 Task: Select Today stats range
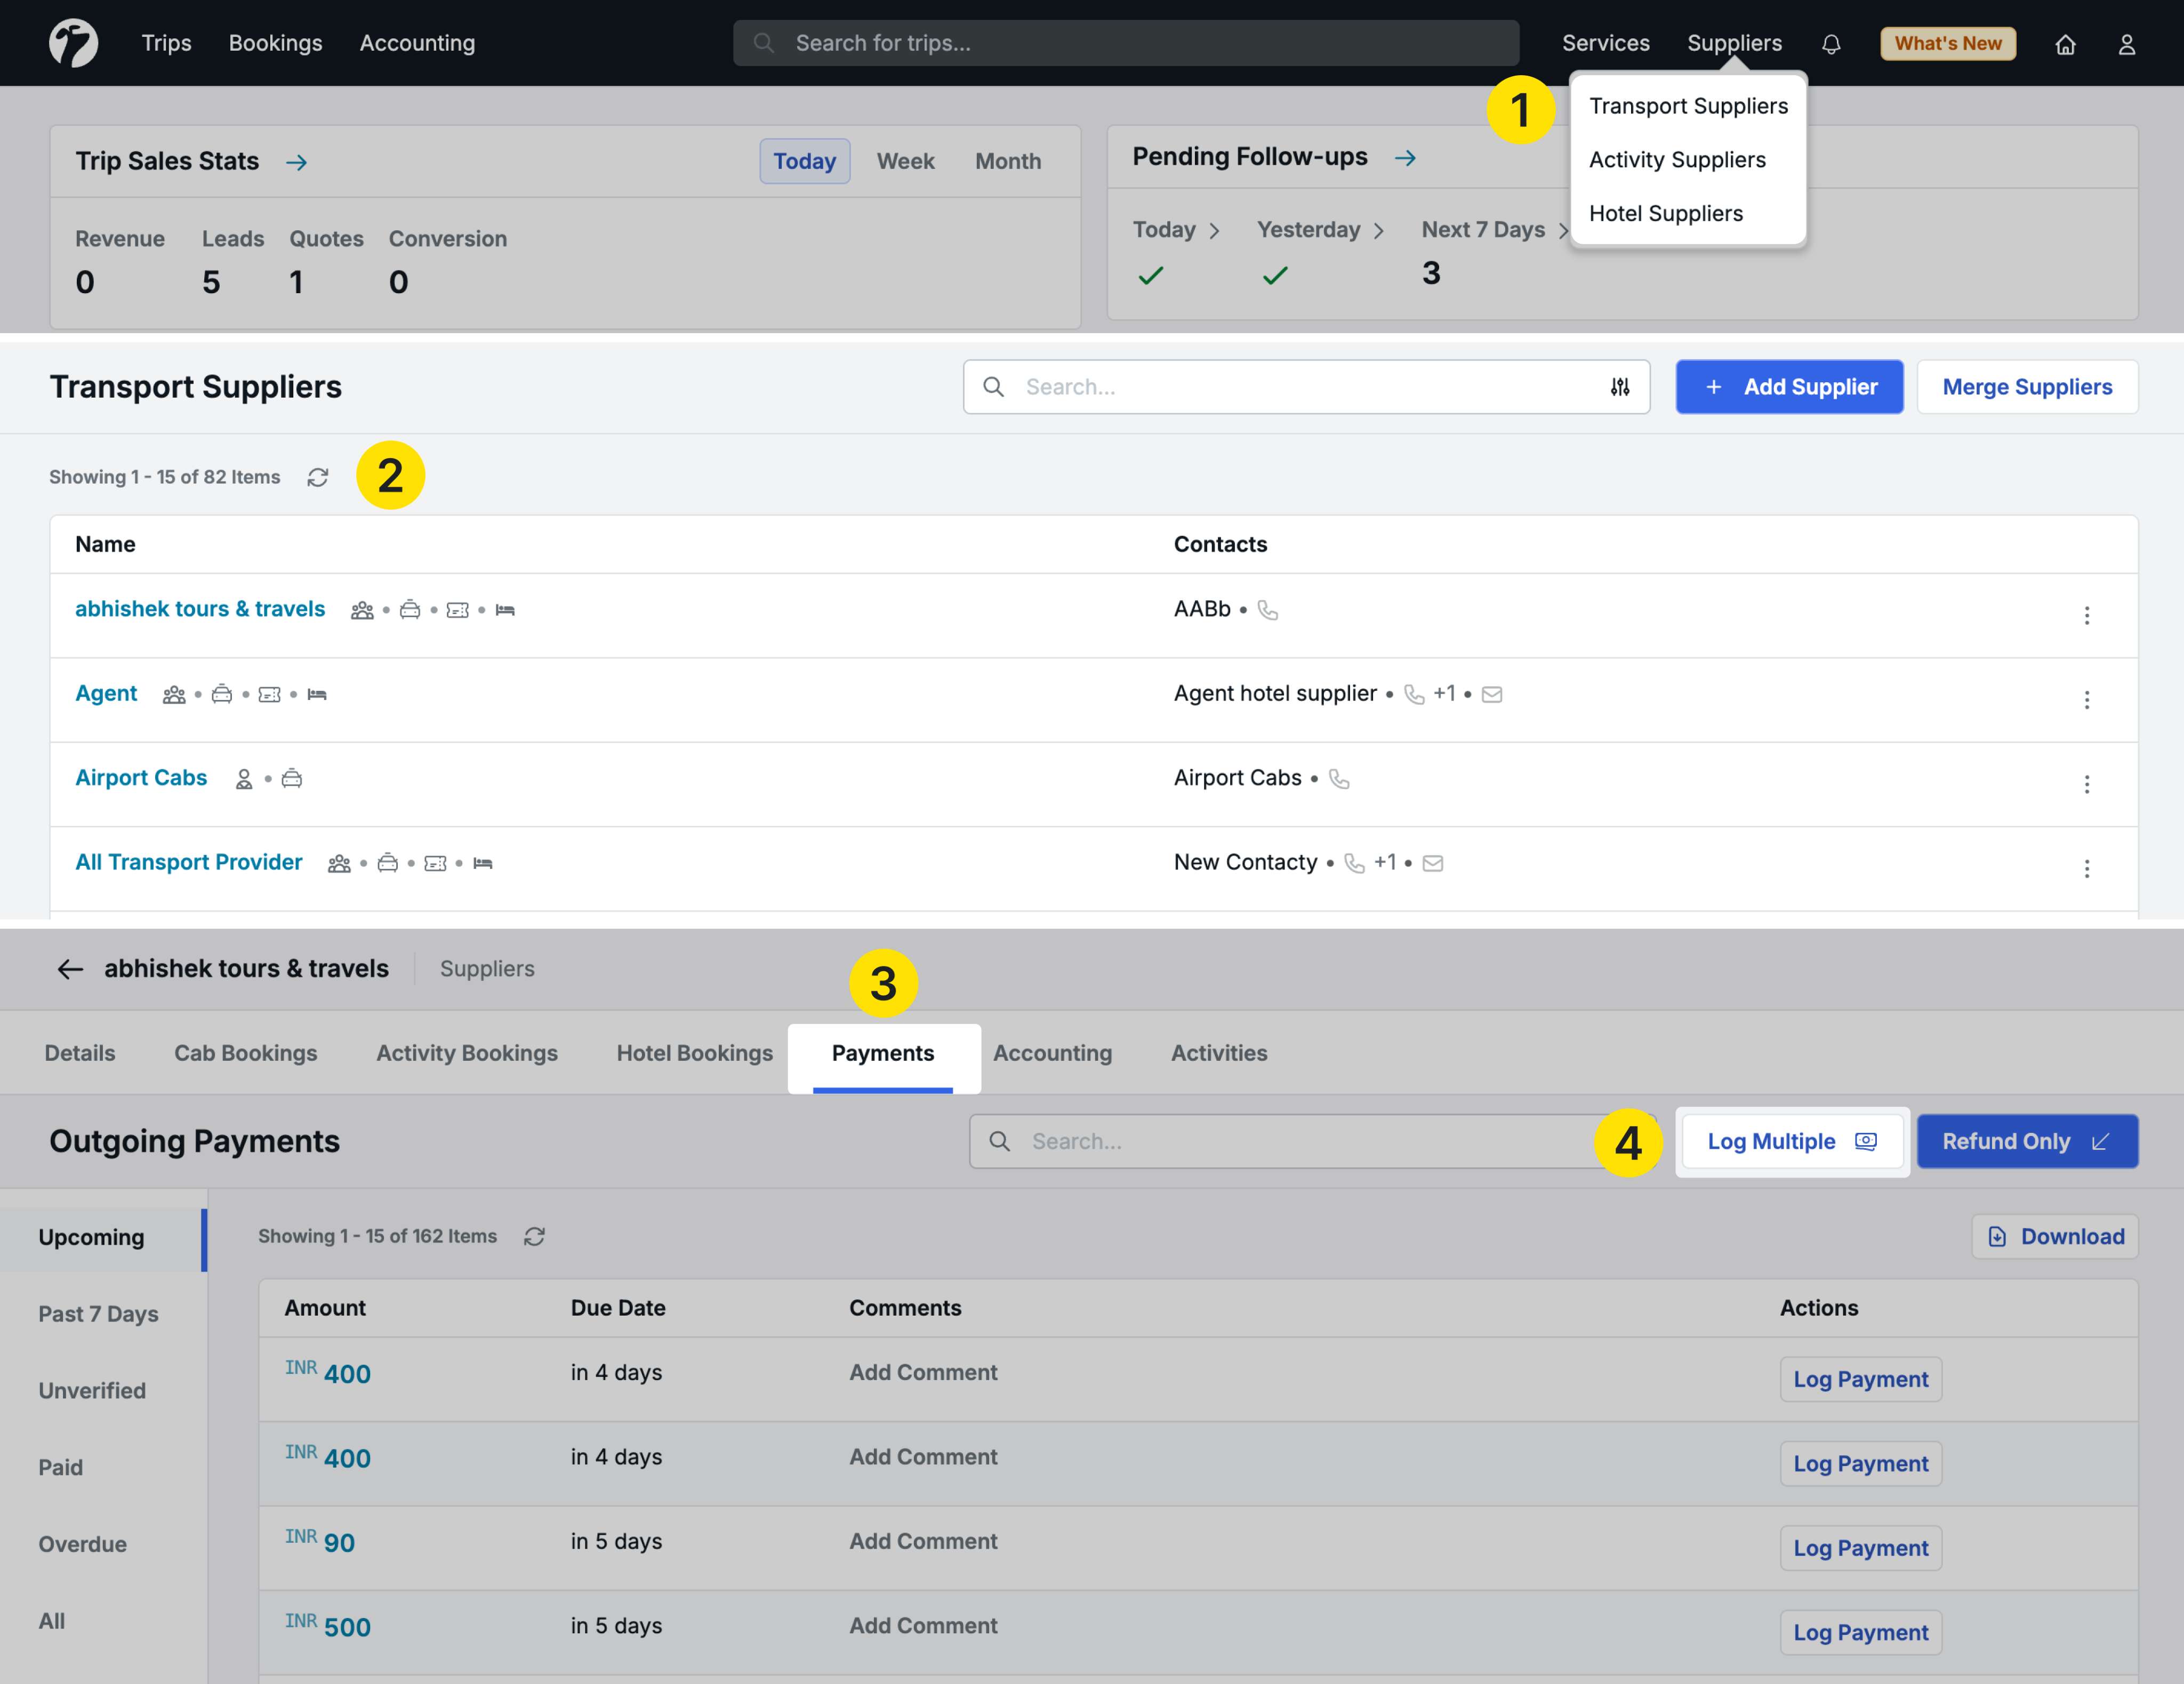pos(804,161)
